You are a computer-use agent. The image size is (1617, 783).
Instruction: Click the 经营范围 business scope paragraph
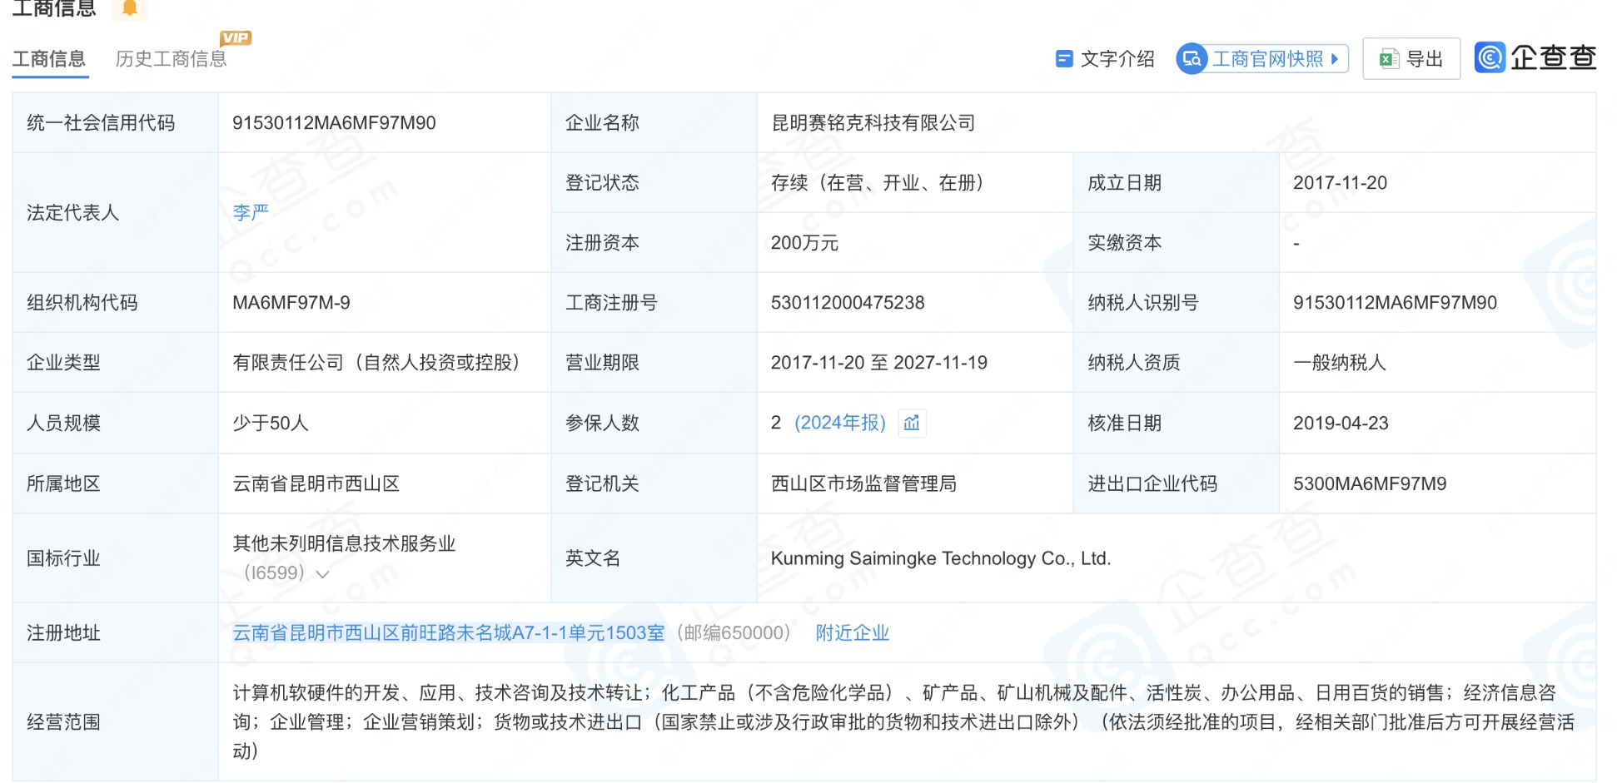click(x=903, y=721)
